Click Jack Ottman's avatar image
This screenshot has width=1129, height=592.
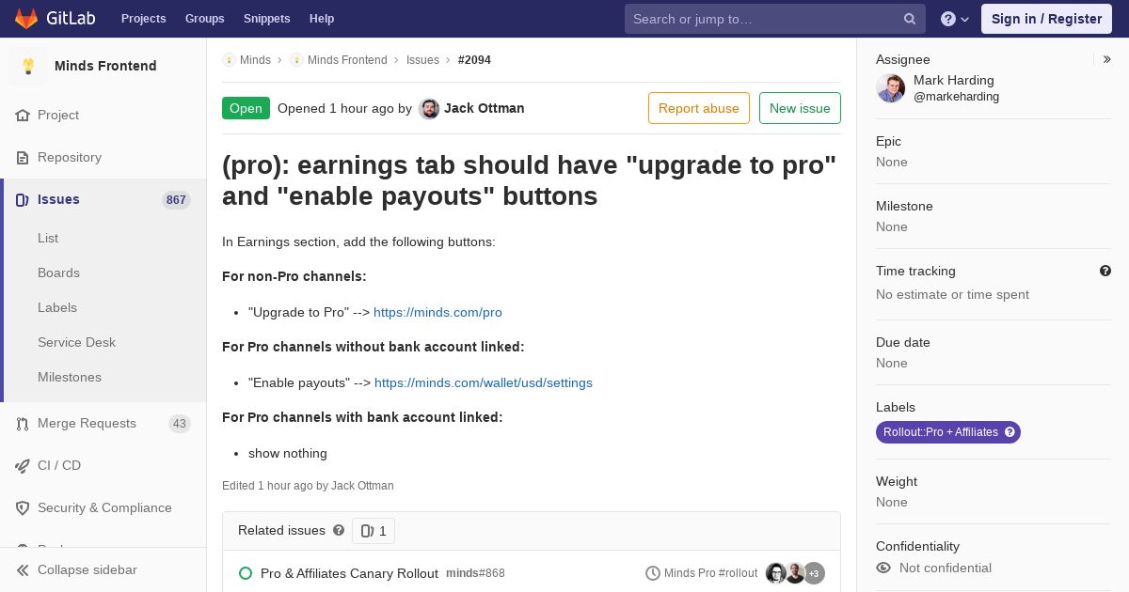tap(429, 109)
